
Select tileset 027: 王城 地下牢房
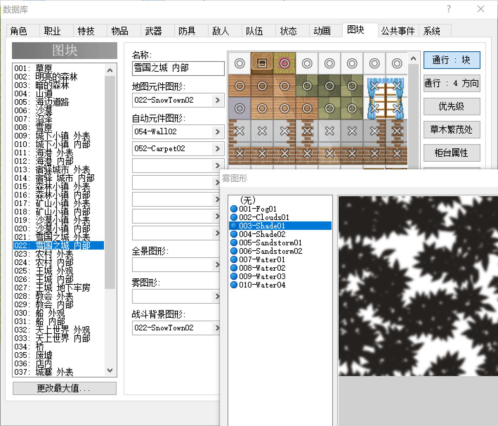click(x=58, y=288)
